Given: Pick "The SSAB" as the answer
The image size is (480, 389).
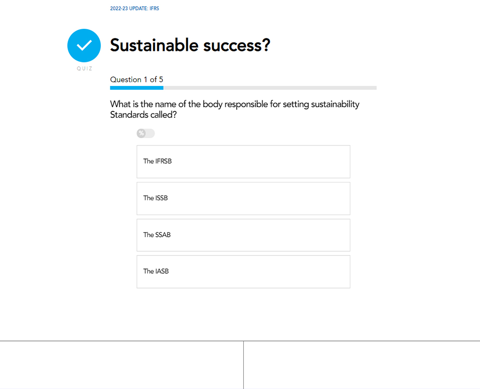Looking at the screenshot, I should click(243, 235).
